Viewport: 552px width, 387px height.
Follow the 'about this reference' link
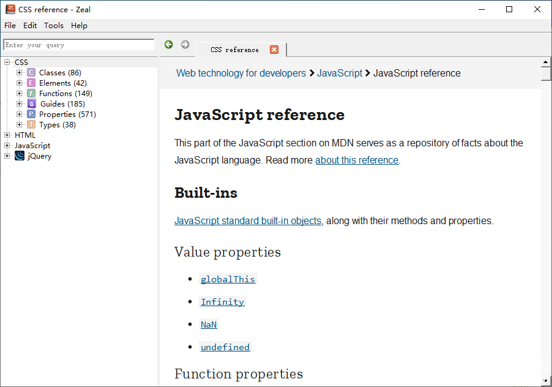(357, 160)
